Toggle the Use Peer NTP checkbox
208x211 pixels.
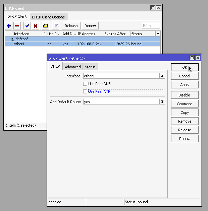[x=85, y=91]
